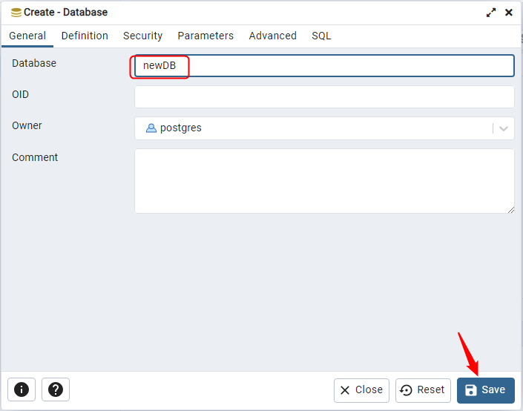
Task: Open the Advanced tab
Action: point(272,36)
